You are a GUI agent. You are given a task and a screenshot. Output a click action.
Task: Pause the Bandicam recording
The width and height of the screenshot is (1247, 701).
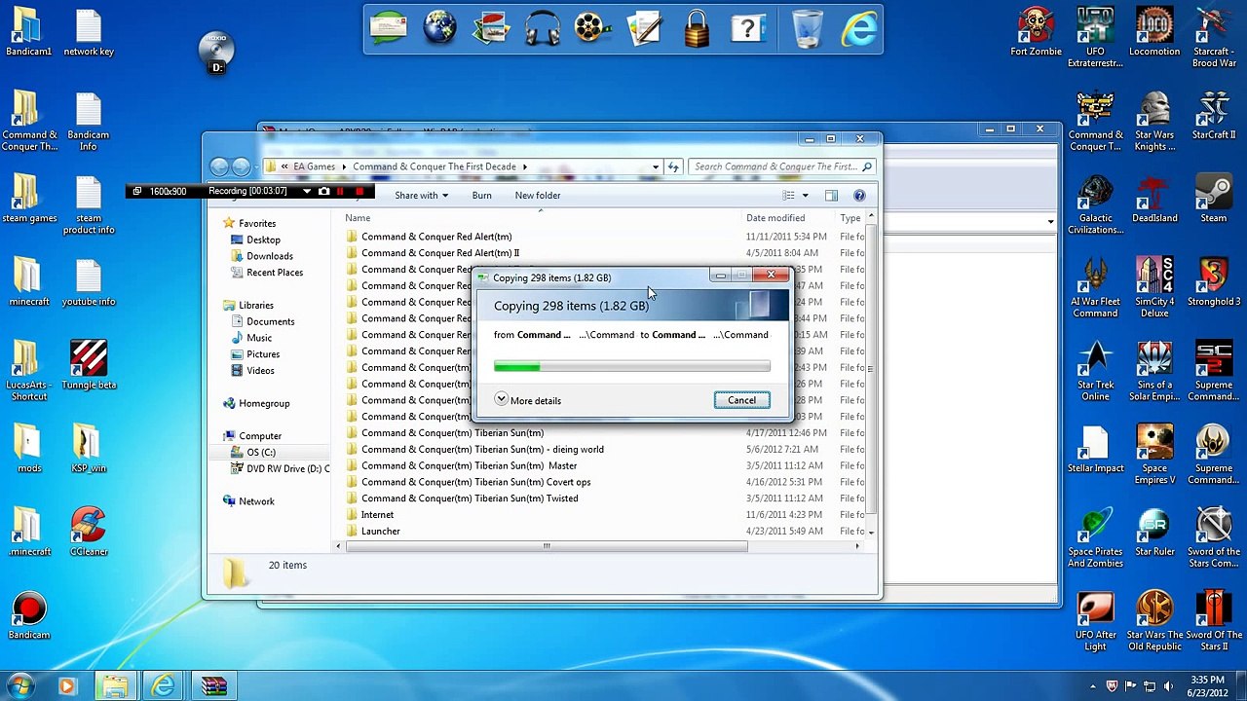pyautogui.click(x=340, y=192)
